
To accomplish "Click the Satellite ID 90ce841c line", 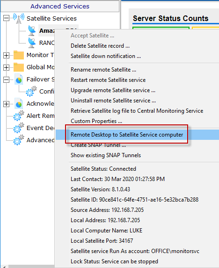I will [135, 200].
